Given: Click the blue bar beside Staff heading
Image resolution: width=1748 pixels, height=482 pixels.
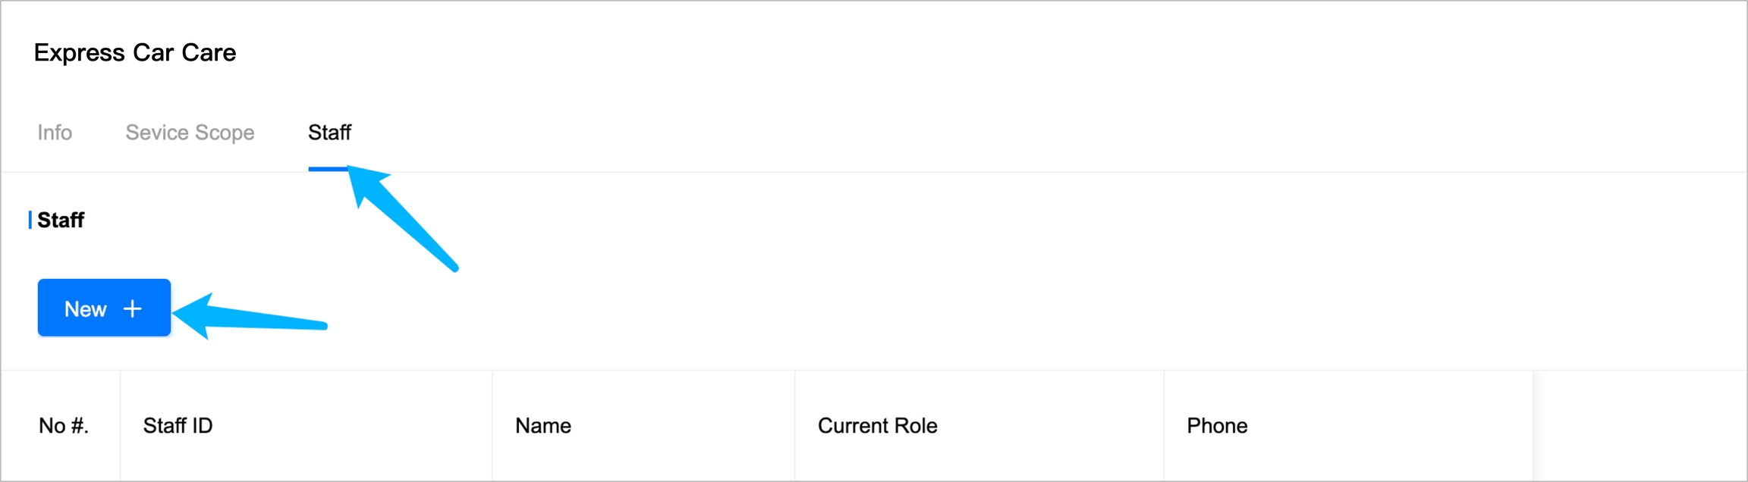Looking at the screenshot, I should tap(30, 221).
